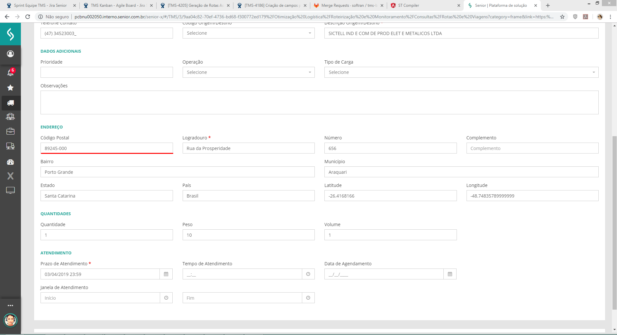This screenshot has width=617, height=335.
Task: Click the Código Postal field
Action: pyautogui.click(x=107, y=148)
